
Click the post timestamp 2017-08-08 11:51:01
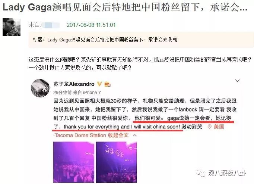pos(91,25)
